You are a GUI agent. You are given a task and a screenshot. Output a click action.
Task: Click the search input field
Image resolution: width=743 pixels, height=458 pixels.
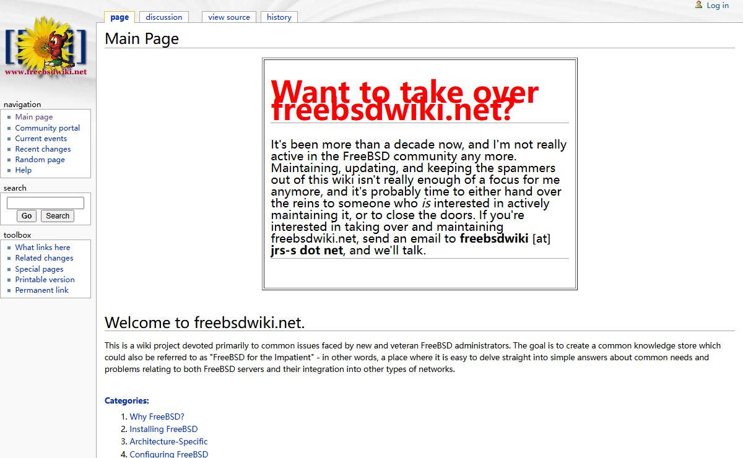(x=45, y=203)
